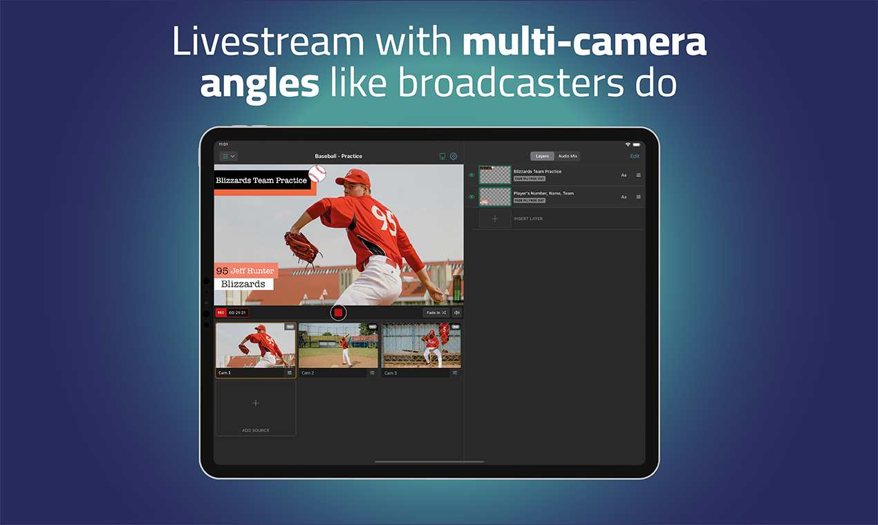Viewport: 878px width, 525px height.
Task: Open Cam 2 source settings icon
Action: [x=372, y=373]
